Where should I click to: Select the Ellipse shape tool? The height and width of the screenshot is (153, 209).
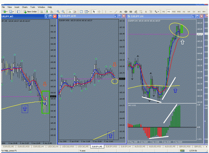[x=126, y=12]
